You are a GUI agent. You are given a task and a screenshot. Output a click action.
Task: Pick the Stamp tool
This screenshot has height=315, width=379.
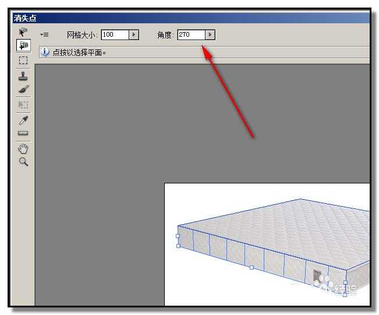coord(23,76)
